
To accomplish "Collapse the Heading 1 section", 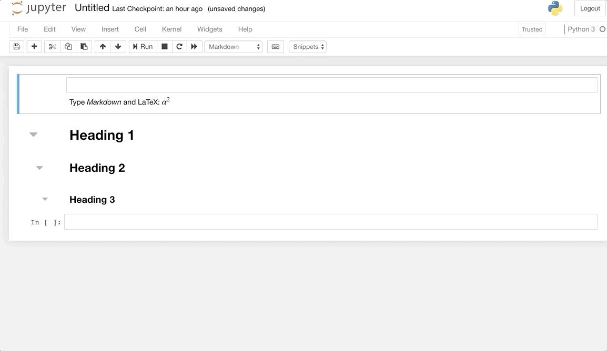I will pyautogui.click(x=33, y=135).
